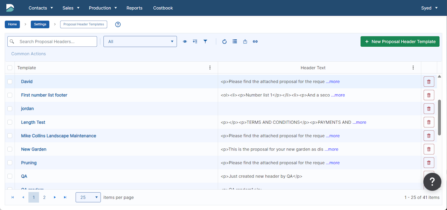Open the items per page dropdown
The width and height of the screenshot is (447, 210).
pos(88,197)
